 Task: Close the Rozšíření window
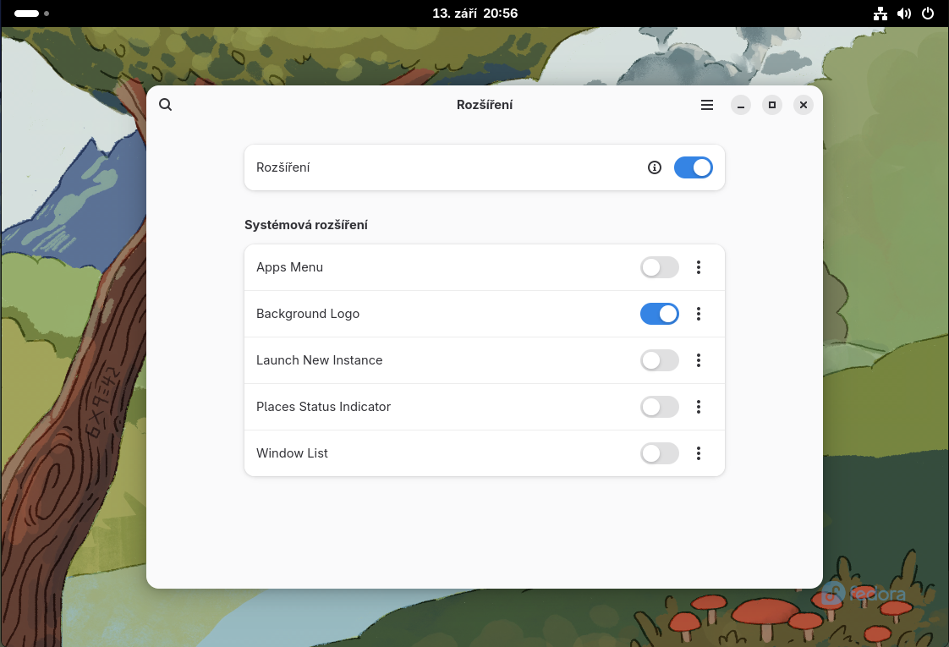[x=804, y=105]
